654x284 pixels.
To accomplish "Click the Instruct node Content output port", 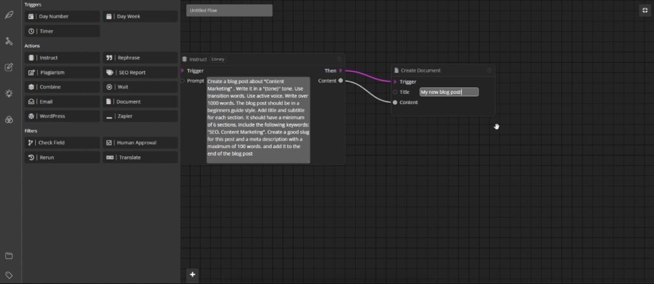I will (x=341, y=80).
